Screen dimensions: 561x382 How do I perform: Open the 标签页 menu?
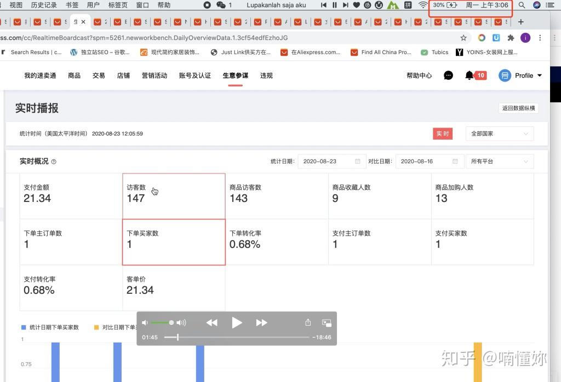click(118, 5)
